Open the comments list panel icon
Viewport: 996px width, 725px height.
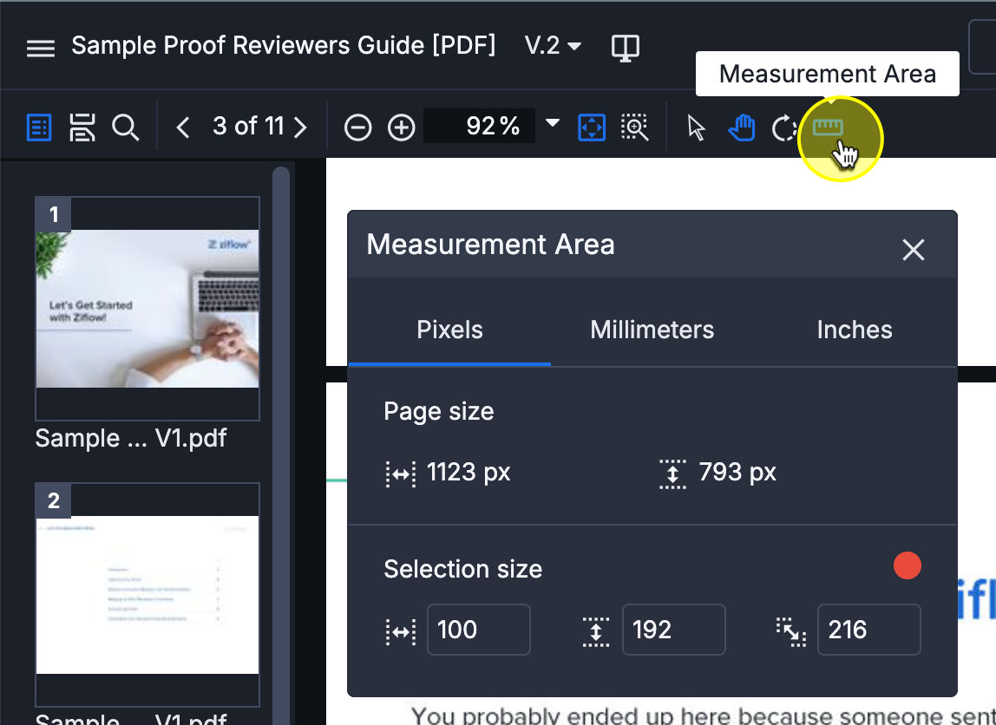point(82,127)
